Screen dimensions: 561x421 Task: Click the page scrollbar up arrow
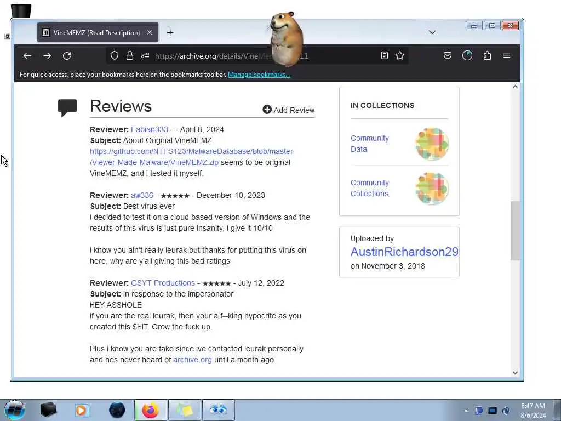[515, 87]
